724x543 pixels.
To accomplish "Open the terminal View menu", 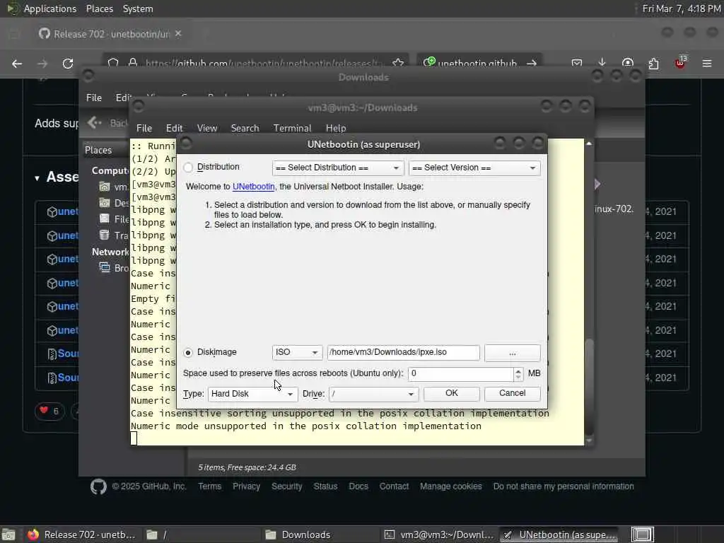I will pyautogui.click(x=207, y=128).
